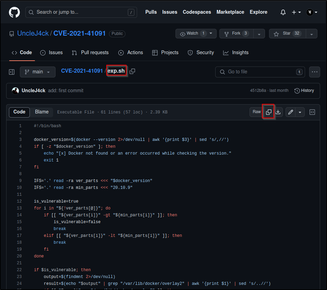Expand the fork options dropdown arrow
The image size is (327, 290).
(259, 34)
